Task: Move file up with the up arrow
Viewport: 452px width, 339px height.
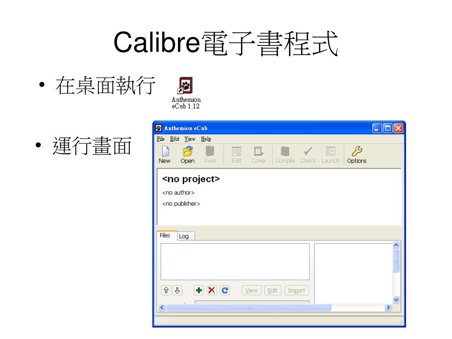Action: coord(166,290)
